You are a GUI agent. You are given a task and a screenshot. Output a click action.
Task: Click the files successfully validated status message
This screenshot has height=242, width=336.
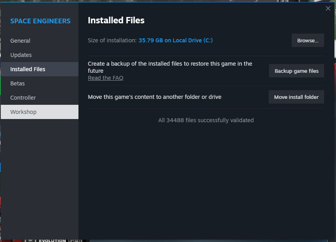click(206, 120)
